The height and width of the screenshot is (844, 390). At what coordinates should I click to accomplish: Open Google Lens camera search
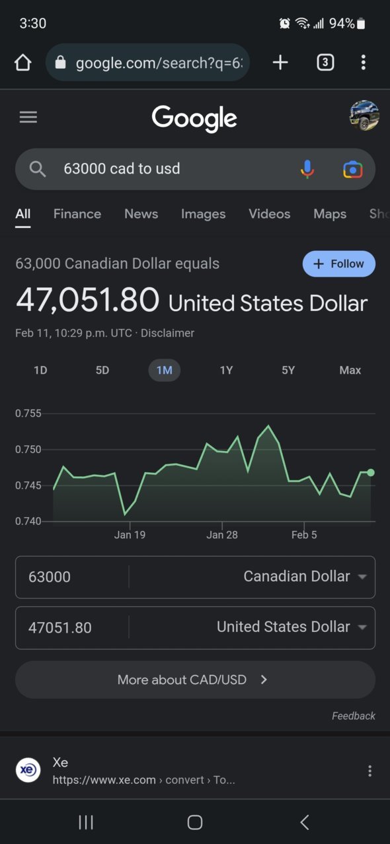coord(353,169)
